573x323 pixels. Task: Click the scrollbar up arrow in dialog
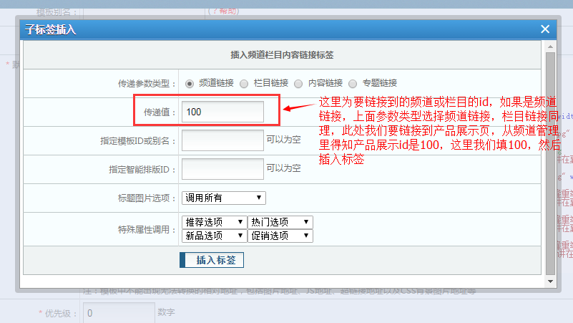coord(549,47)
